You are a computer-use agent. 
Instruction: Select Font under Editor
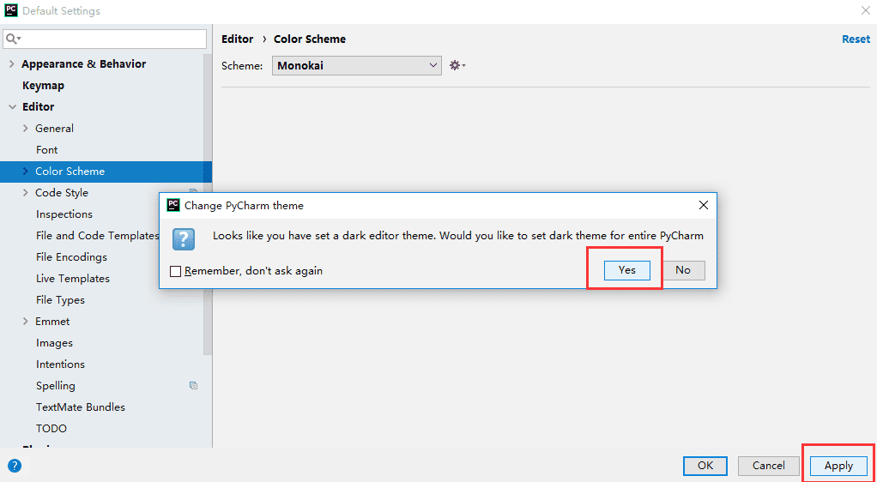(47, 150)
